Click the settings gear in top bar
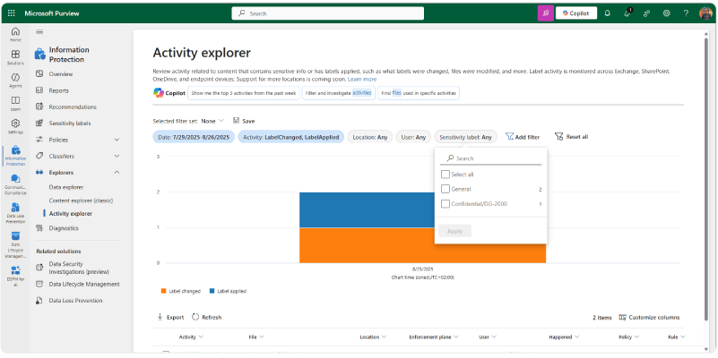This screenshot has width=718, height=358. pos(666,13)
